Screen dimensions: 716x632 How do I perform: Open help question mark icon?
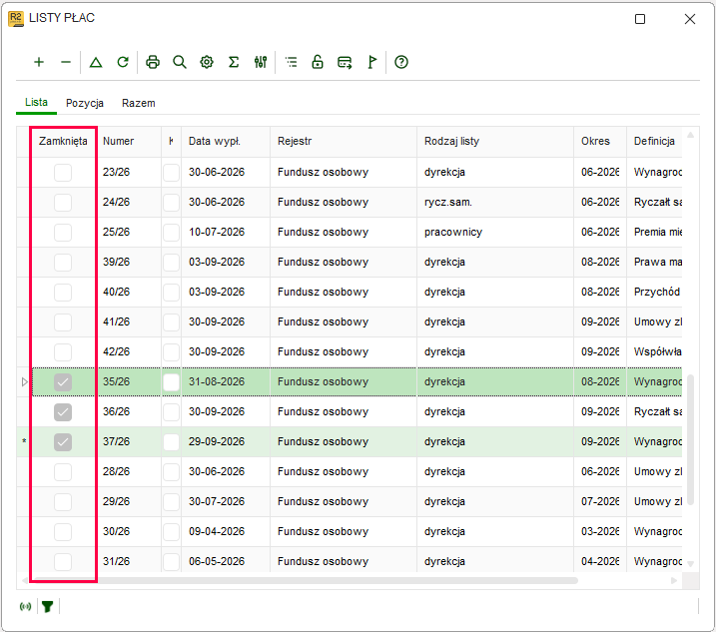400,62
